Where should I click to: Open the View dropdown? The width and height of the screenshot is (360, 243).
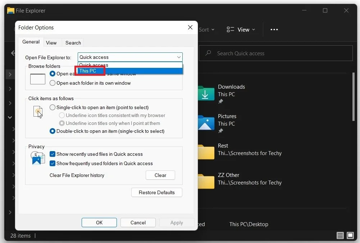[x=241, y=29]
